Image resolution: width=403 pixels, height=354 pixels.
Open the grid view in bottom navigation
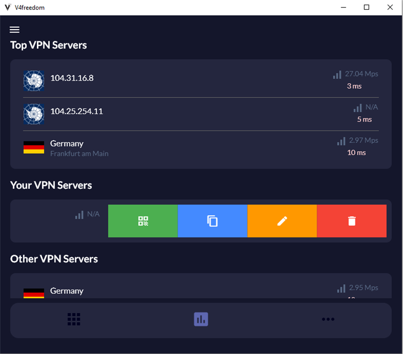(73, 319)
